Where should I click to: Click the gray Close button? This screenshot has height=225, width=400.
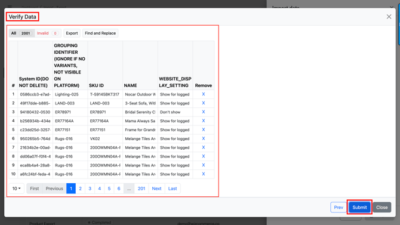tap(381, 208)
